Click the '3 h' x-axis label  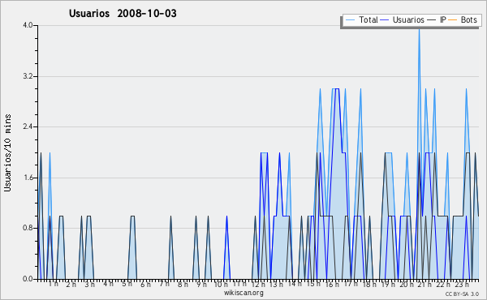coord(90,285)
